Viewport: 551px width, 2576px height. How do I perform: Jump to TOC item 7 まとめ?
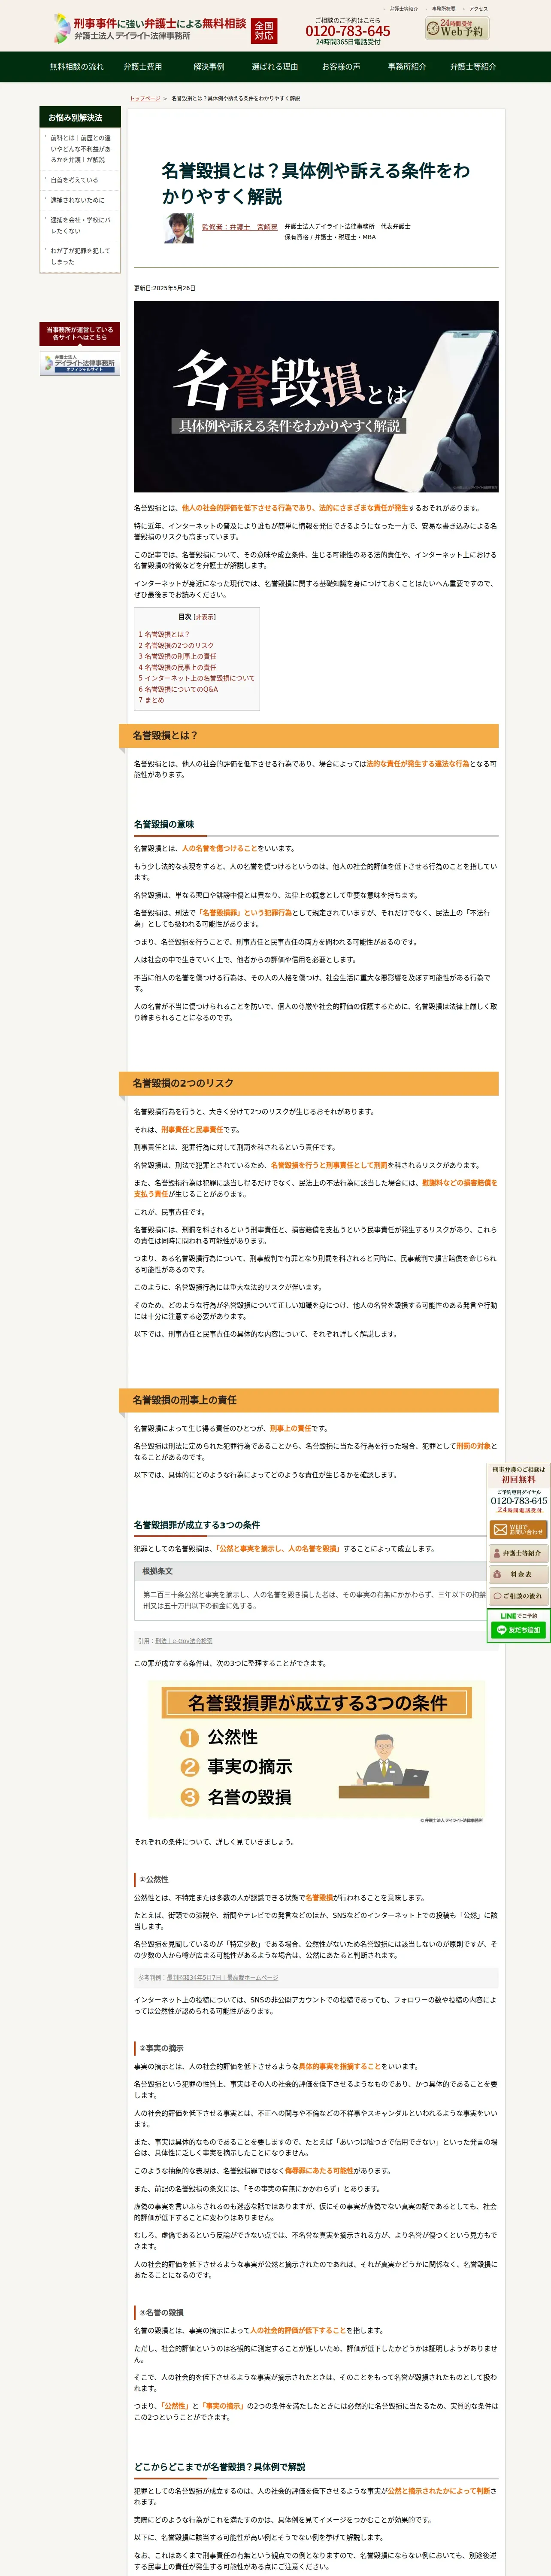[151, 700]
